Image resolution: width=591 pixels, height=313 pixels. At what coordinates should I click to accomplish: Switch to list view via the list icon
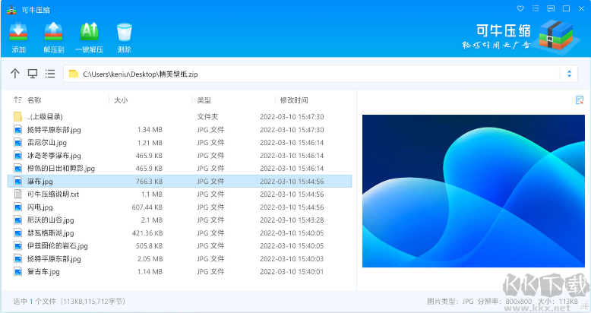pyautogui.click(x=50, y=74)
